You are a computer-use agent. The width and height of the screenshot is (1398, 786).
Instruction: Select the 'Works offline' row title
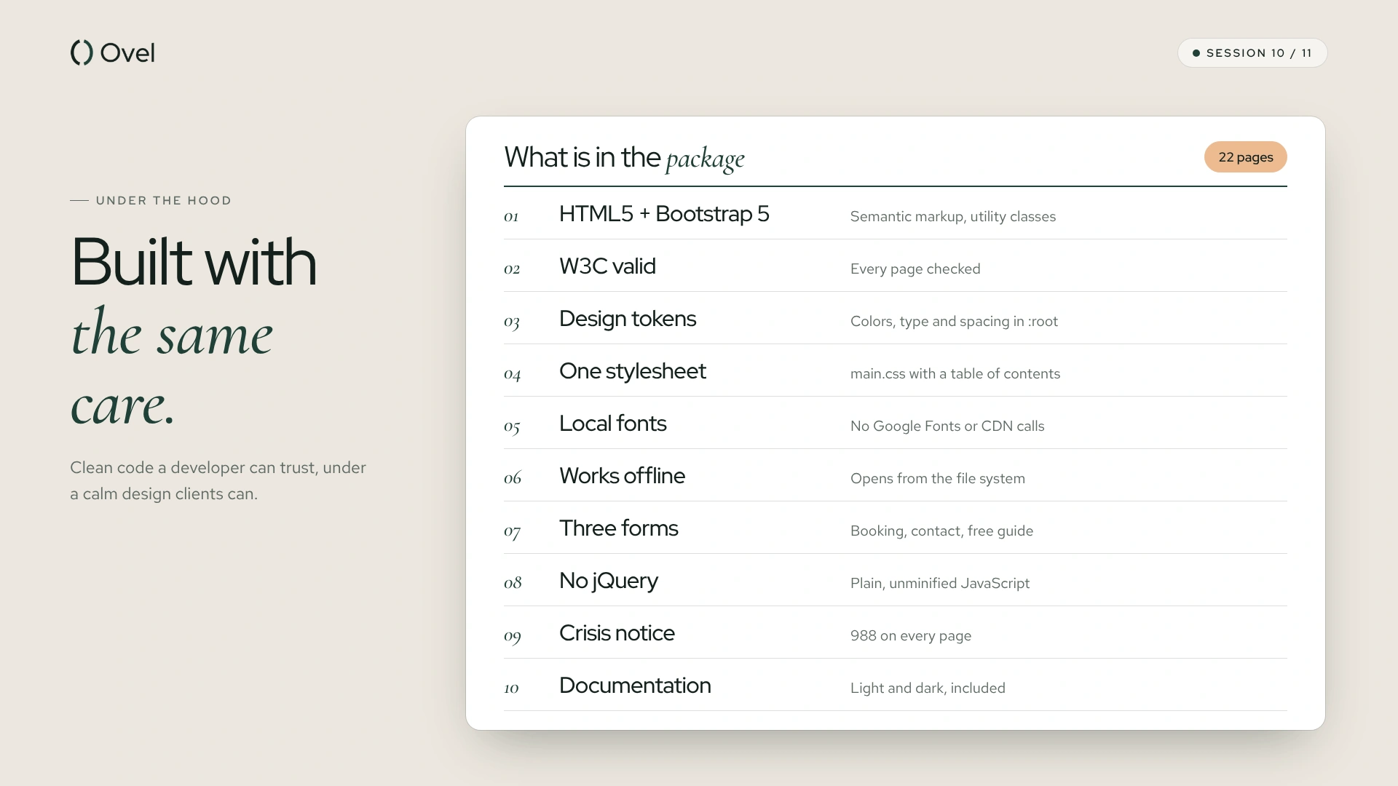pyautogui.click(x=622, y=476)
